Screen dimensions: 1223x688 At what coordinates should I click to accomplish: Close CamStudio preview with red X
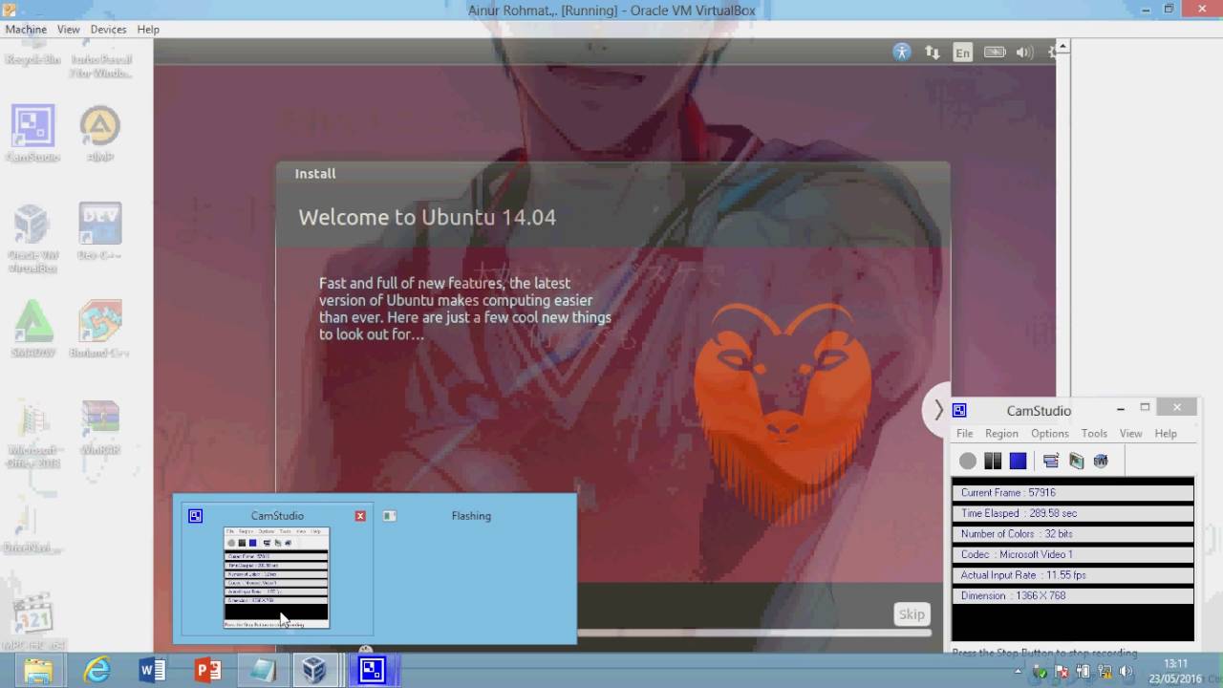[x=360, y=516]
